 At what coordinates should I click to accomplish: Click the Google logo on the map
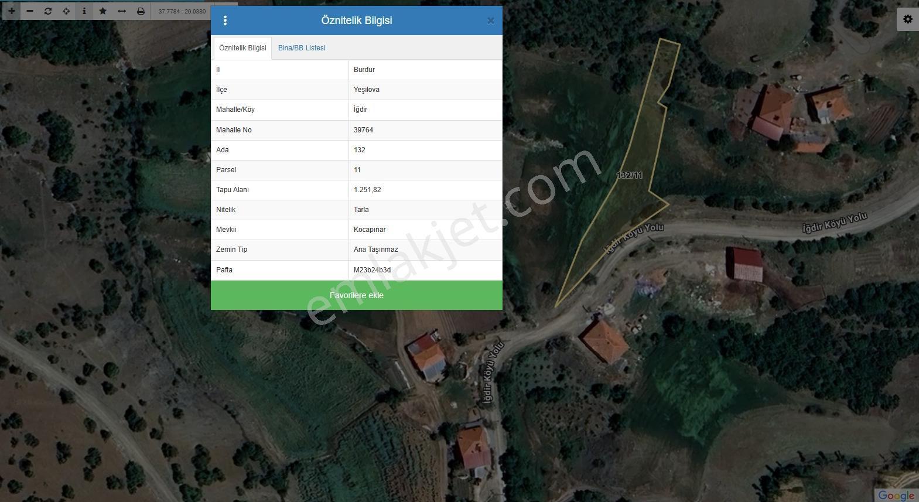coord(896,495)
